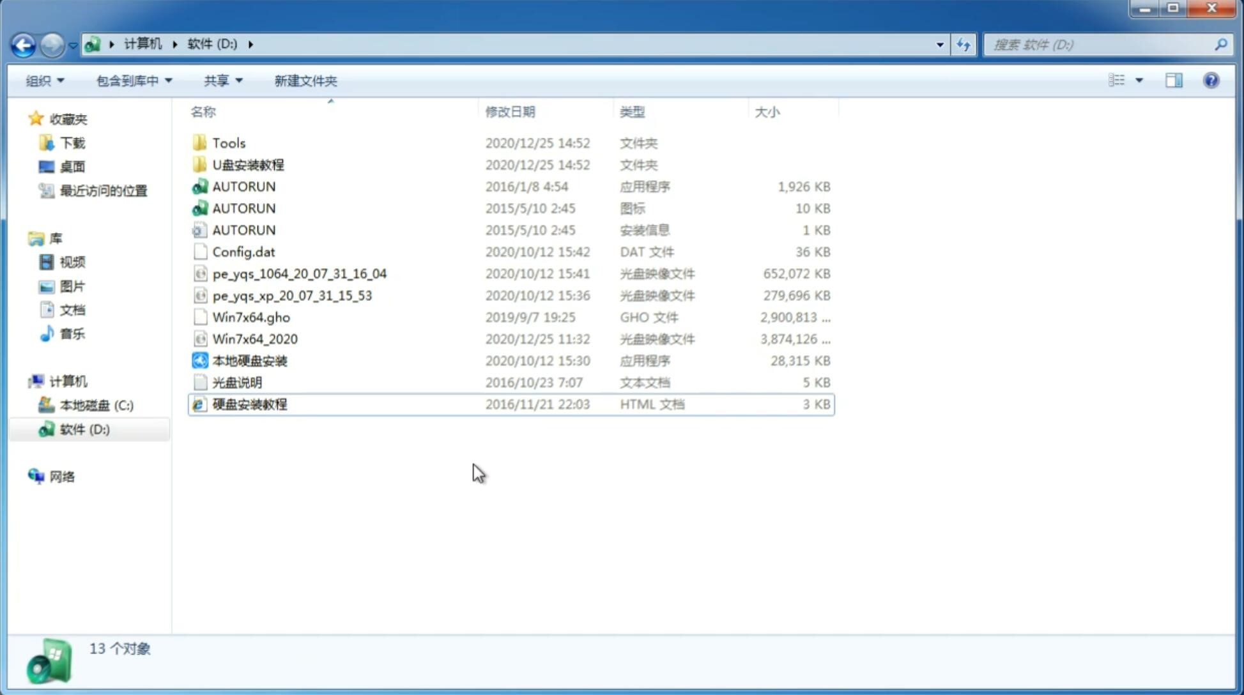Open 硬盘安装教程 HTML document

coord(249,404)
